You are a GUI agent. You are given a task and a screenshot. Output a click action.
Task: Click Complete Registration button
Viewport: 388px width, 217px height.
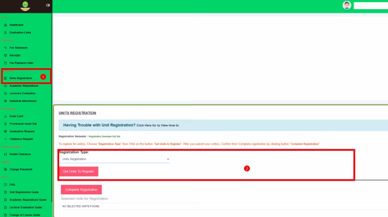[x=81, y=190]
